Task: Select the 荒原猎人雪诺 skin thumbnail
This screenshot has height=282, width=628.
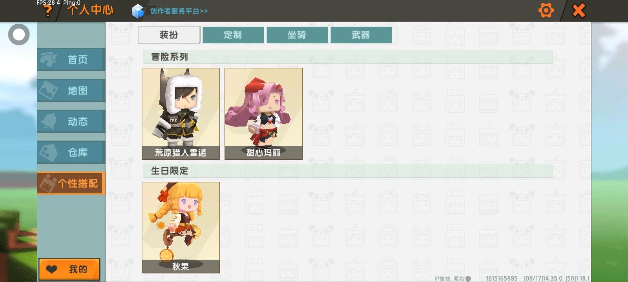Action: click(x=181, y=114)
